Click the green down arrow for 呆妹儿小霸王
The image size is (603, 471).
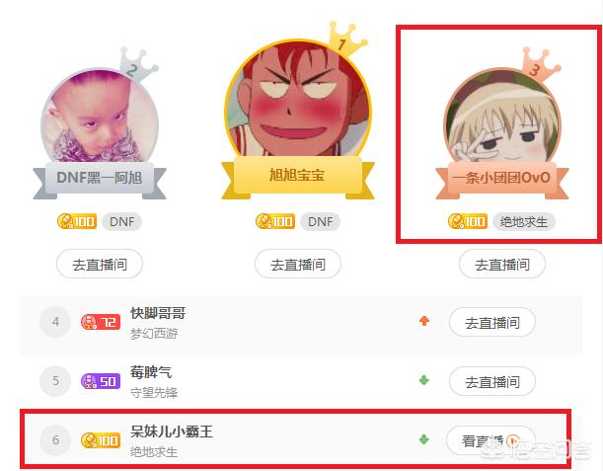point(424,439)
